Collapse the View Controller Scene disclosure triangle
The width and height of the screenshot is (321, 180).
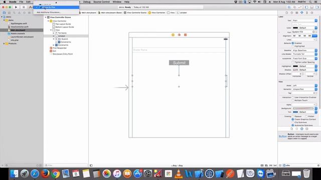coord(46,17)
